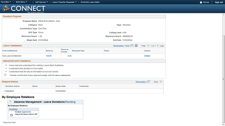Click First in Leave Contribution navigation
Viewport: 225px width, 126px height.
143,46
